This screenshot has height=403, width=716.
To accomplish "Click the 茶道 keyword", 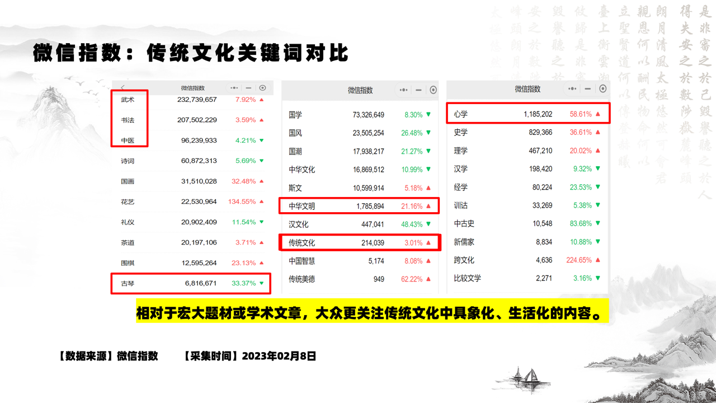I will pyautogui.click(x=128, y=242).
